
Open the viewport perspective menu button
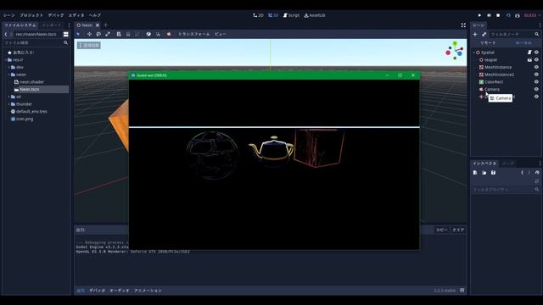(89, 45)
